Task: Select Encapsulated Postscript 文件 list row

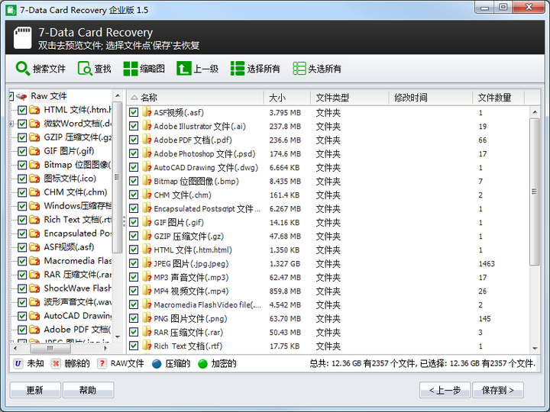Action: 328,208
